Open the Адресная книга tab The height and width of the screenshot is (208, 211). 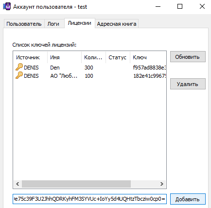tap(117, 24)
